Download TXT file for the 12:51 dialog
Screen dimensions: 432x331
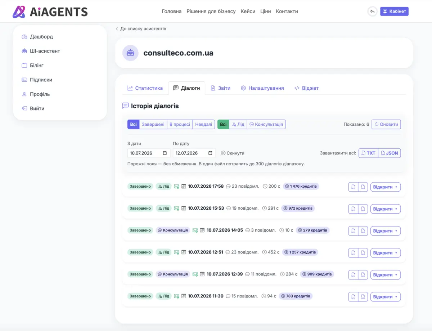353,253
